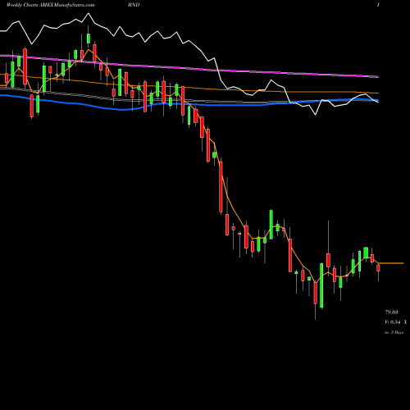Click the 79.08 price value
Image resolution: width=410 pixels, height=410 pixels.
coord(391,312)
